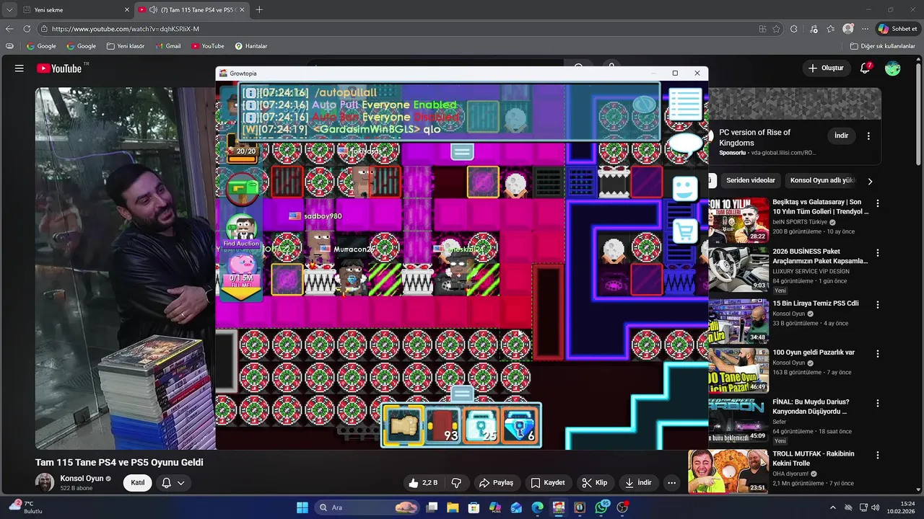Add the page to favorites star
The image size is (924, 519).
click(777, 29)
